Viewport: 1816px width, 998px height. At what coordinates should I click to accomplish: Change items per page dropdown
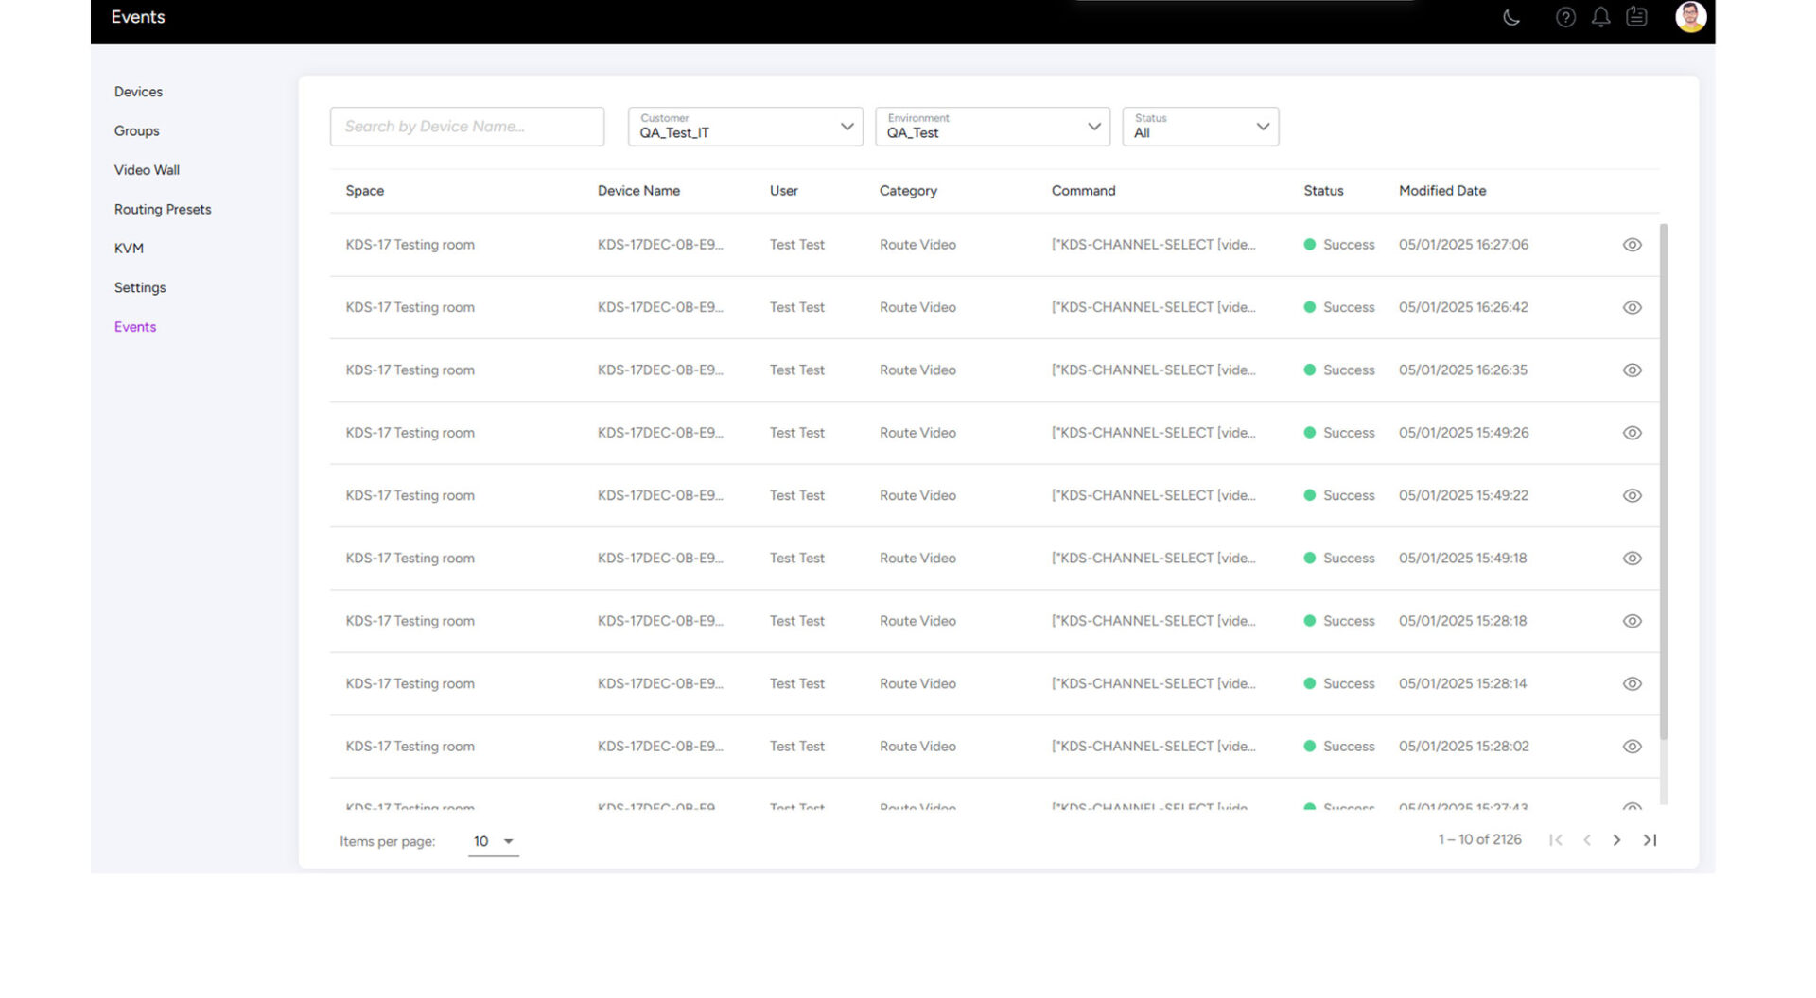[494, 841]
